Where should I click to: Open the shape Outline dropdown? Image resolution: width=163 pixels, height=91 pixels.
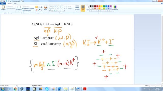coord(69,6)
